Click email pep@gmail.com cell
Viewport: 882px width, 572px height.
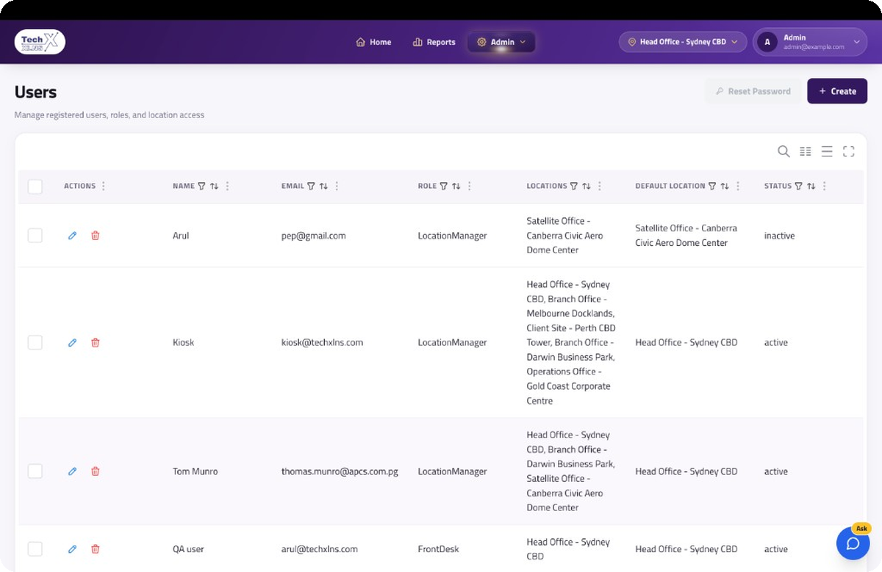point(313,236)
